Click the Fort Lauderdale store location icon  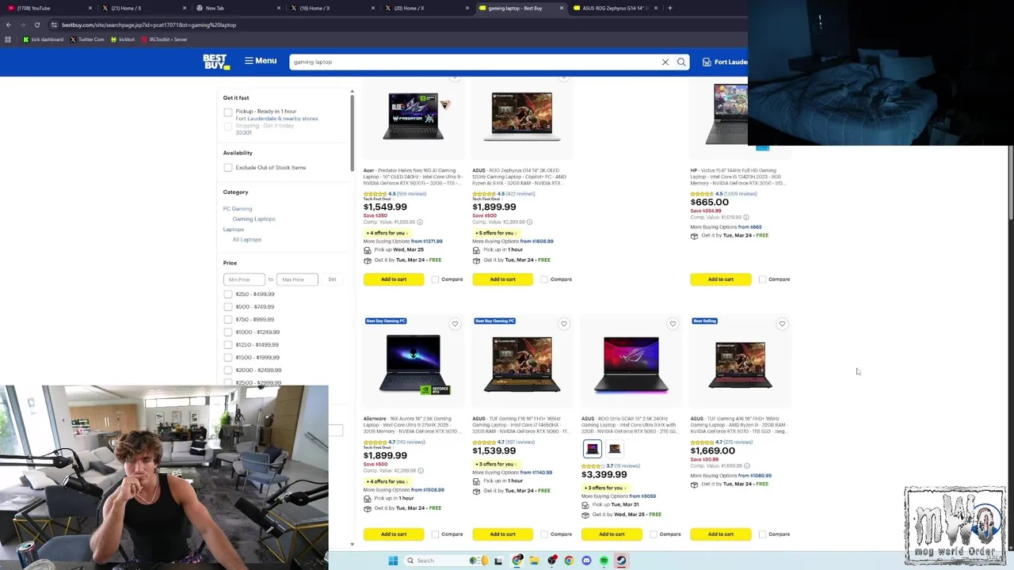point(705,62)
